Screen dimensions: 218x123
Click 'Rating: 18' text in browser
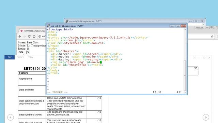pos(24,49)
